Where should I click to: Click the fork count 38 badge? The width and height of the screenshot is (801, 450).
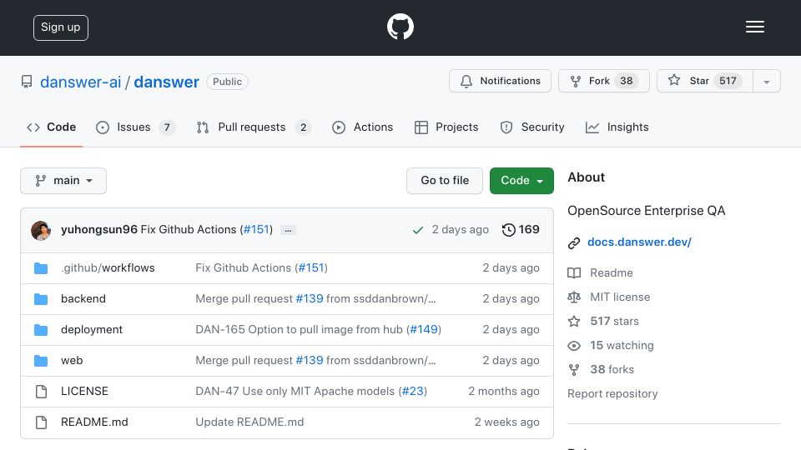pyautogui.click(x=627, y=81)
